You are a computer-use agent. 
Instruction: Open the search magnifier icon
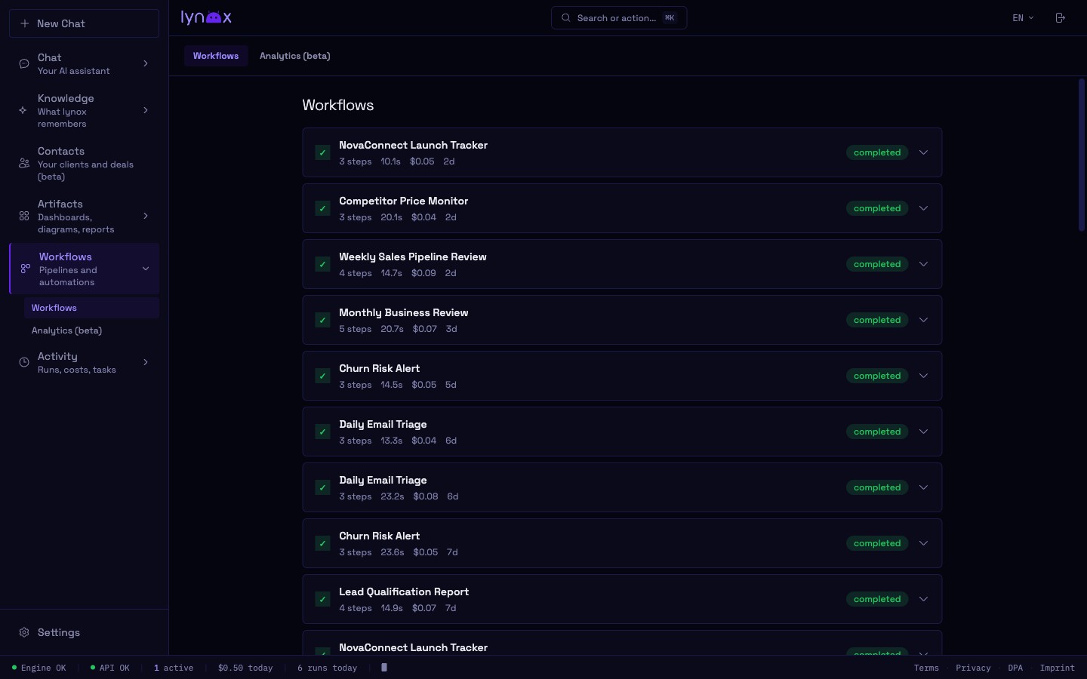point(565,17)
